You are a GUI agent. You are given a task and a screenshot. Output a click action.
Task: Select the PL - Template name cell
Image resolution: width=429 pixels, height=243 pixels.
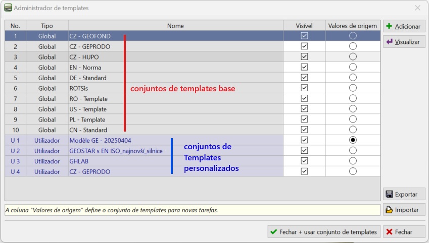tap(176, 119)
